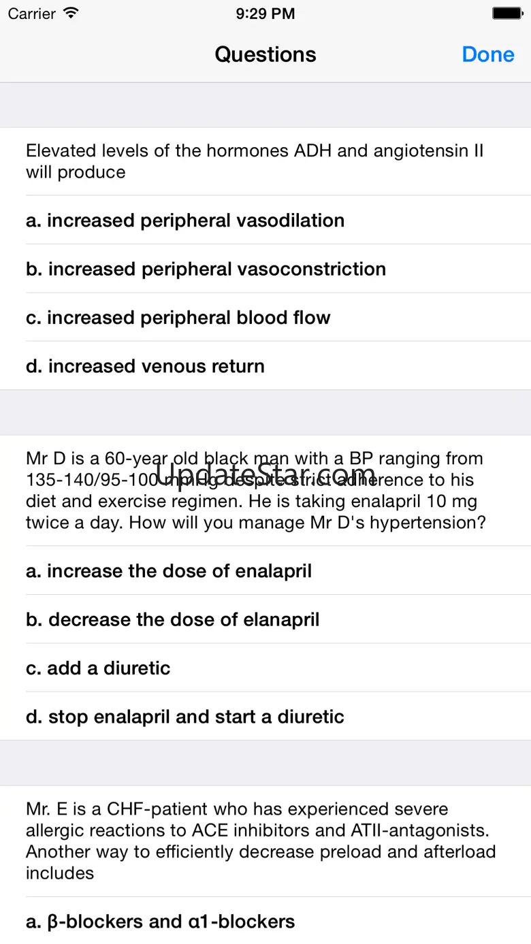This screenshot has height=944, width=531.
Task: Tap the Wi-Fi status icon
Action: 70,13
